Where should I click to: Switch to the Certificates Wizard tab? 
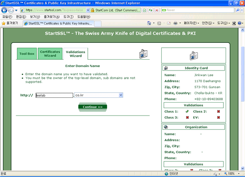(50, 54)
